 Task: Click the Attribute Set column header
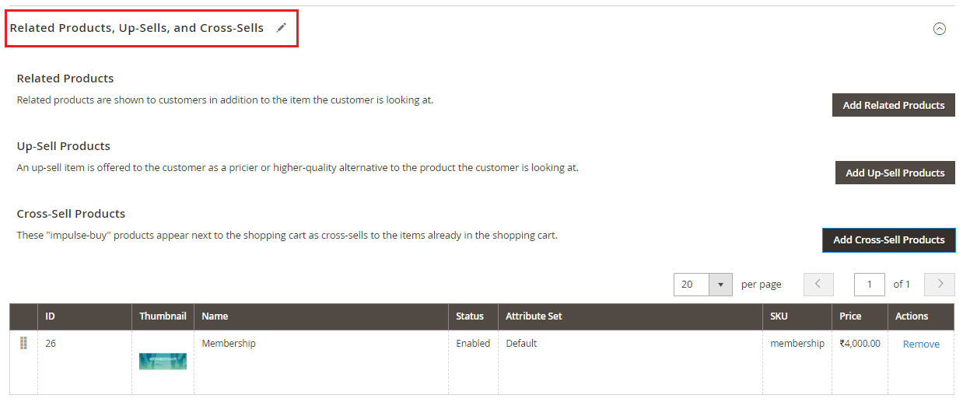pos(630,316)
